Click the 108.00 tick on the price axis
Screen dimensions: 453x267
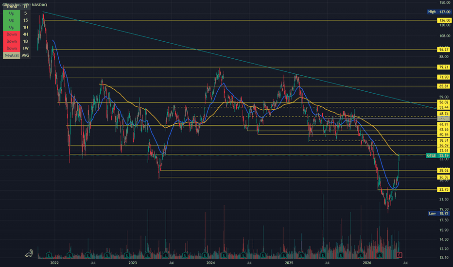click(x=445, y=36)
